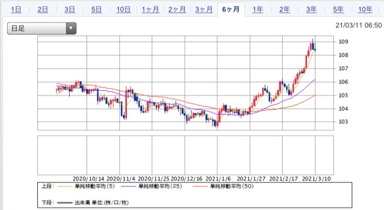Click the 2021/1/27 date label

point(251,179)
